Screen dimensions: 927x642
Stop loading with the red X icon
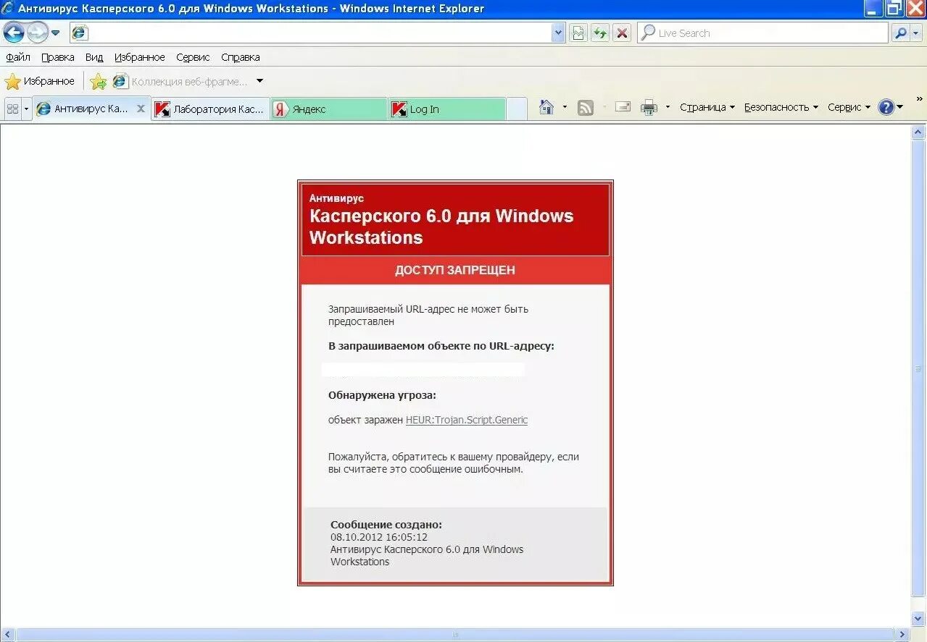coord(622,33)
